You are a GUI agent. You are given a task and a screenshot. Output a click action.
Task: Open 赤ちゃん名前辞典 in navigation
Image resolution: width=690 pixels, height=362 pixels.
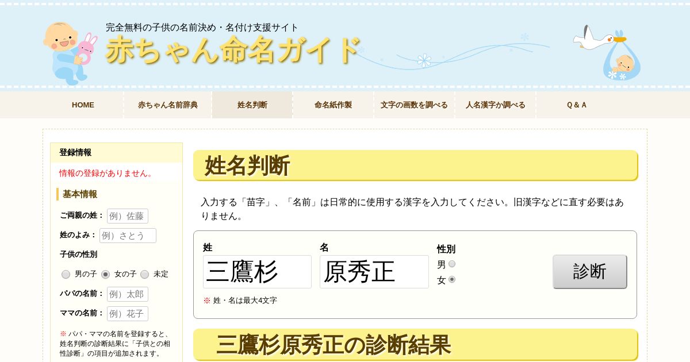coord(168,105)
